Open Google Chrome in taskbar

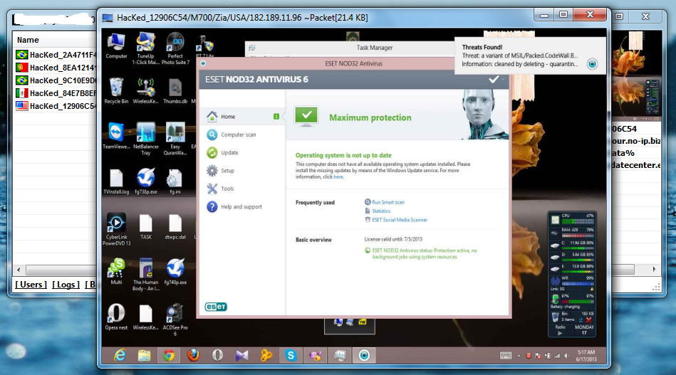169,355
